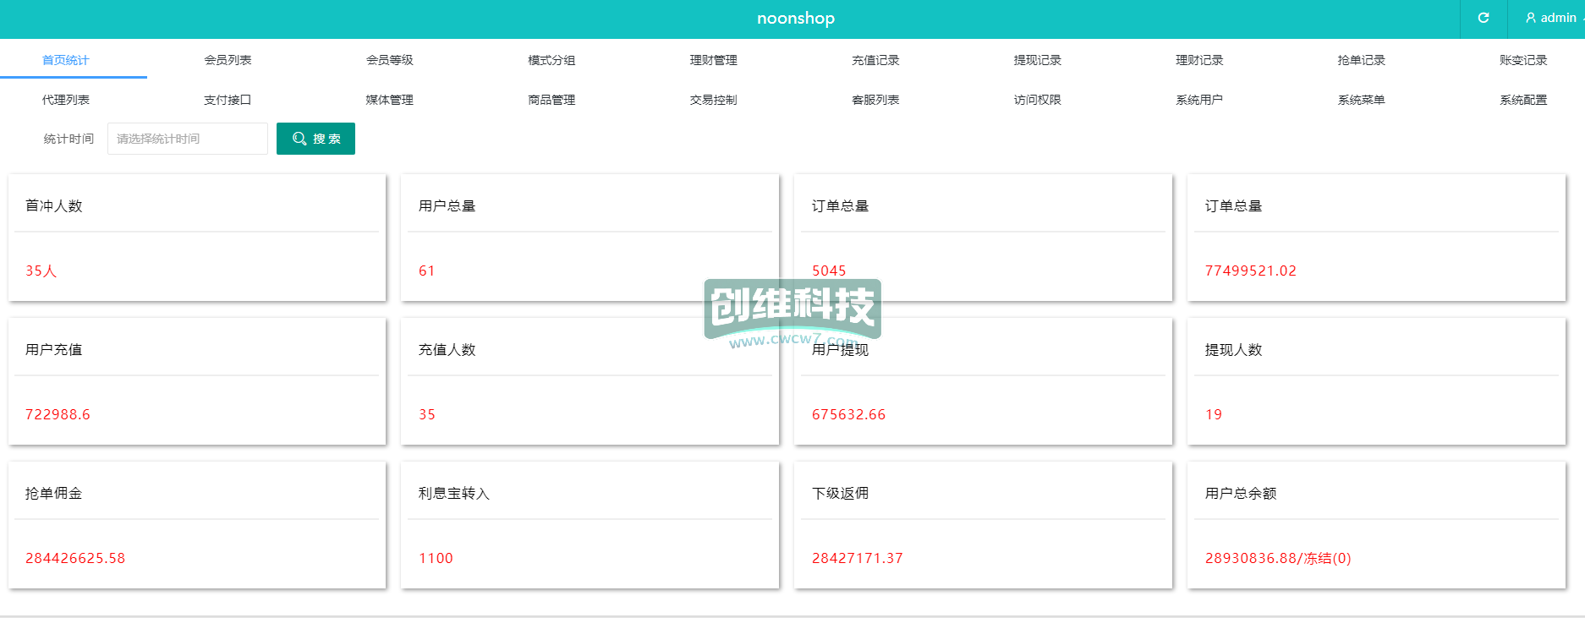Click the 用户总余额 card title
Viewport: 1585px width, 618px height.
pyautogui.click(x=1241, y=494)
